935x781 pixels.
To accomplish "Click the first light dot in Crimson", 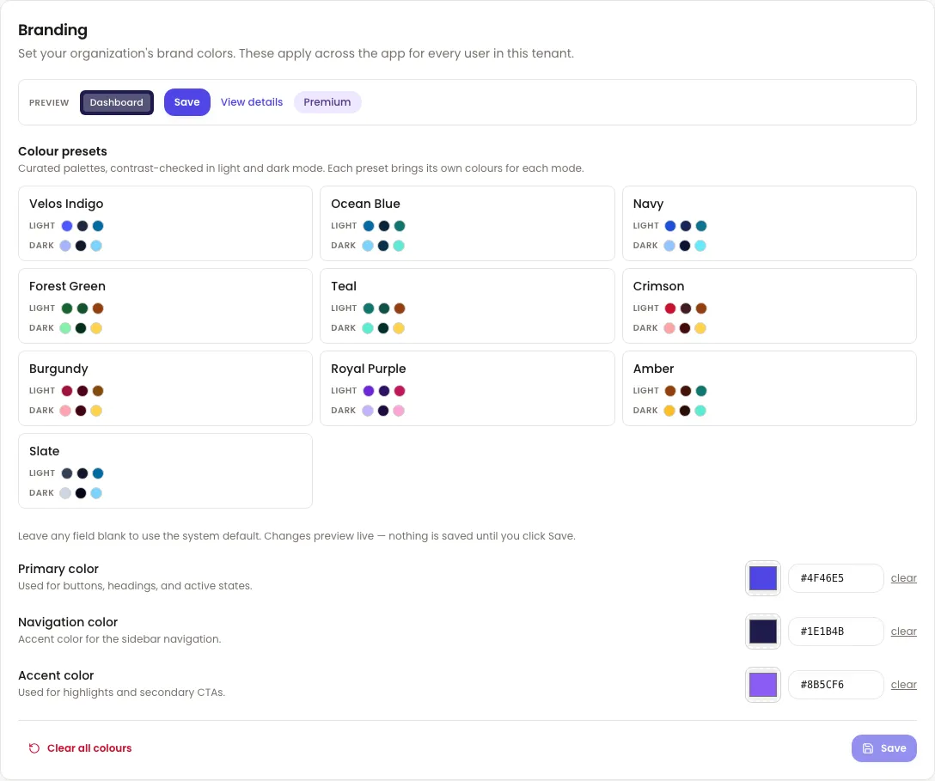I will coord(670,308).
